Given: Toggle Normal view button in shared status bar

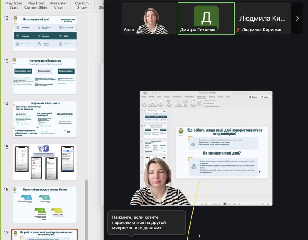Looking at the screenshot, I should click(225, 204).
